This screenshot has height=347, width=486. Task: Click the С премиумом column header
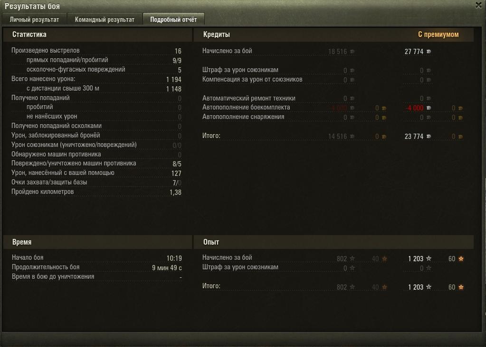click(438, 34)
